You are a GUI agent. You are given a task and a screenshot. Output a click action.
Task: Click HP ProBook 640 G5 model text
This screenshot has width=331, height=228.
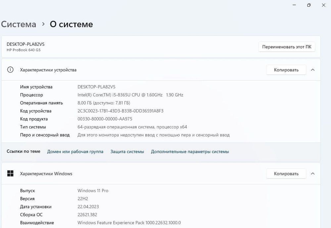[x=24, y=50]
